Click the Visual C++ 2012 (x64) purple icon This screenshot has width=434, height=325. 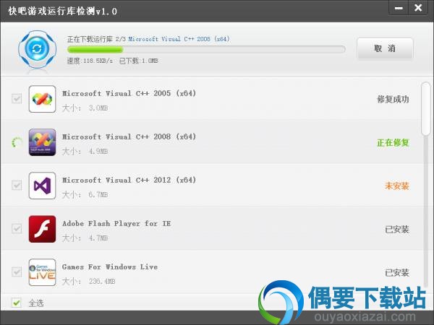tap(43, 186)
